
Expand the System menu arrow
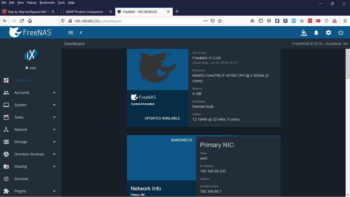pos(54,105)
